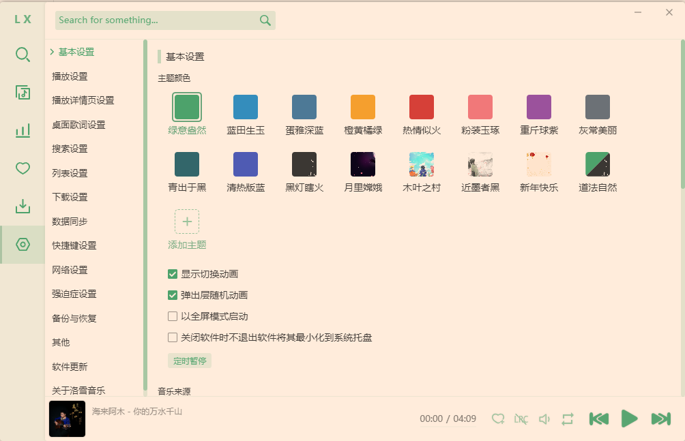Skip to the previous track
Viewport: 685px width, 441px height.
(x=599, y=419)
